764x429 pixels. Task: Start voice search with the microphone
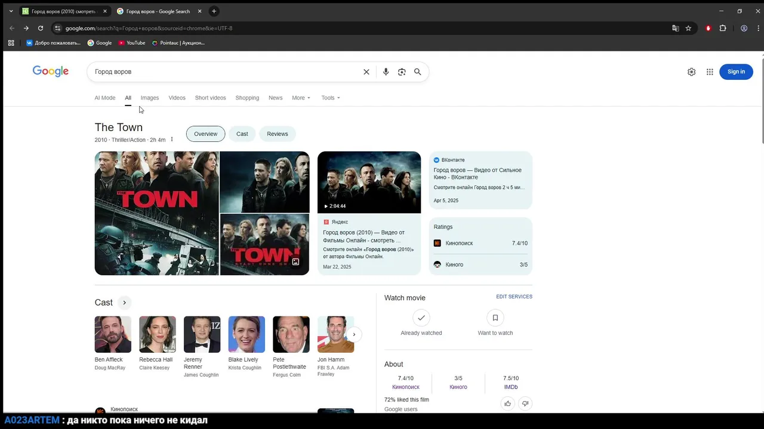pyautogui.click(x=386, y=71)
